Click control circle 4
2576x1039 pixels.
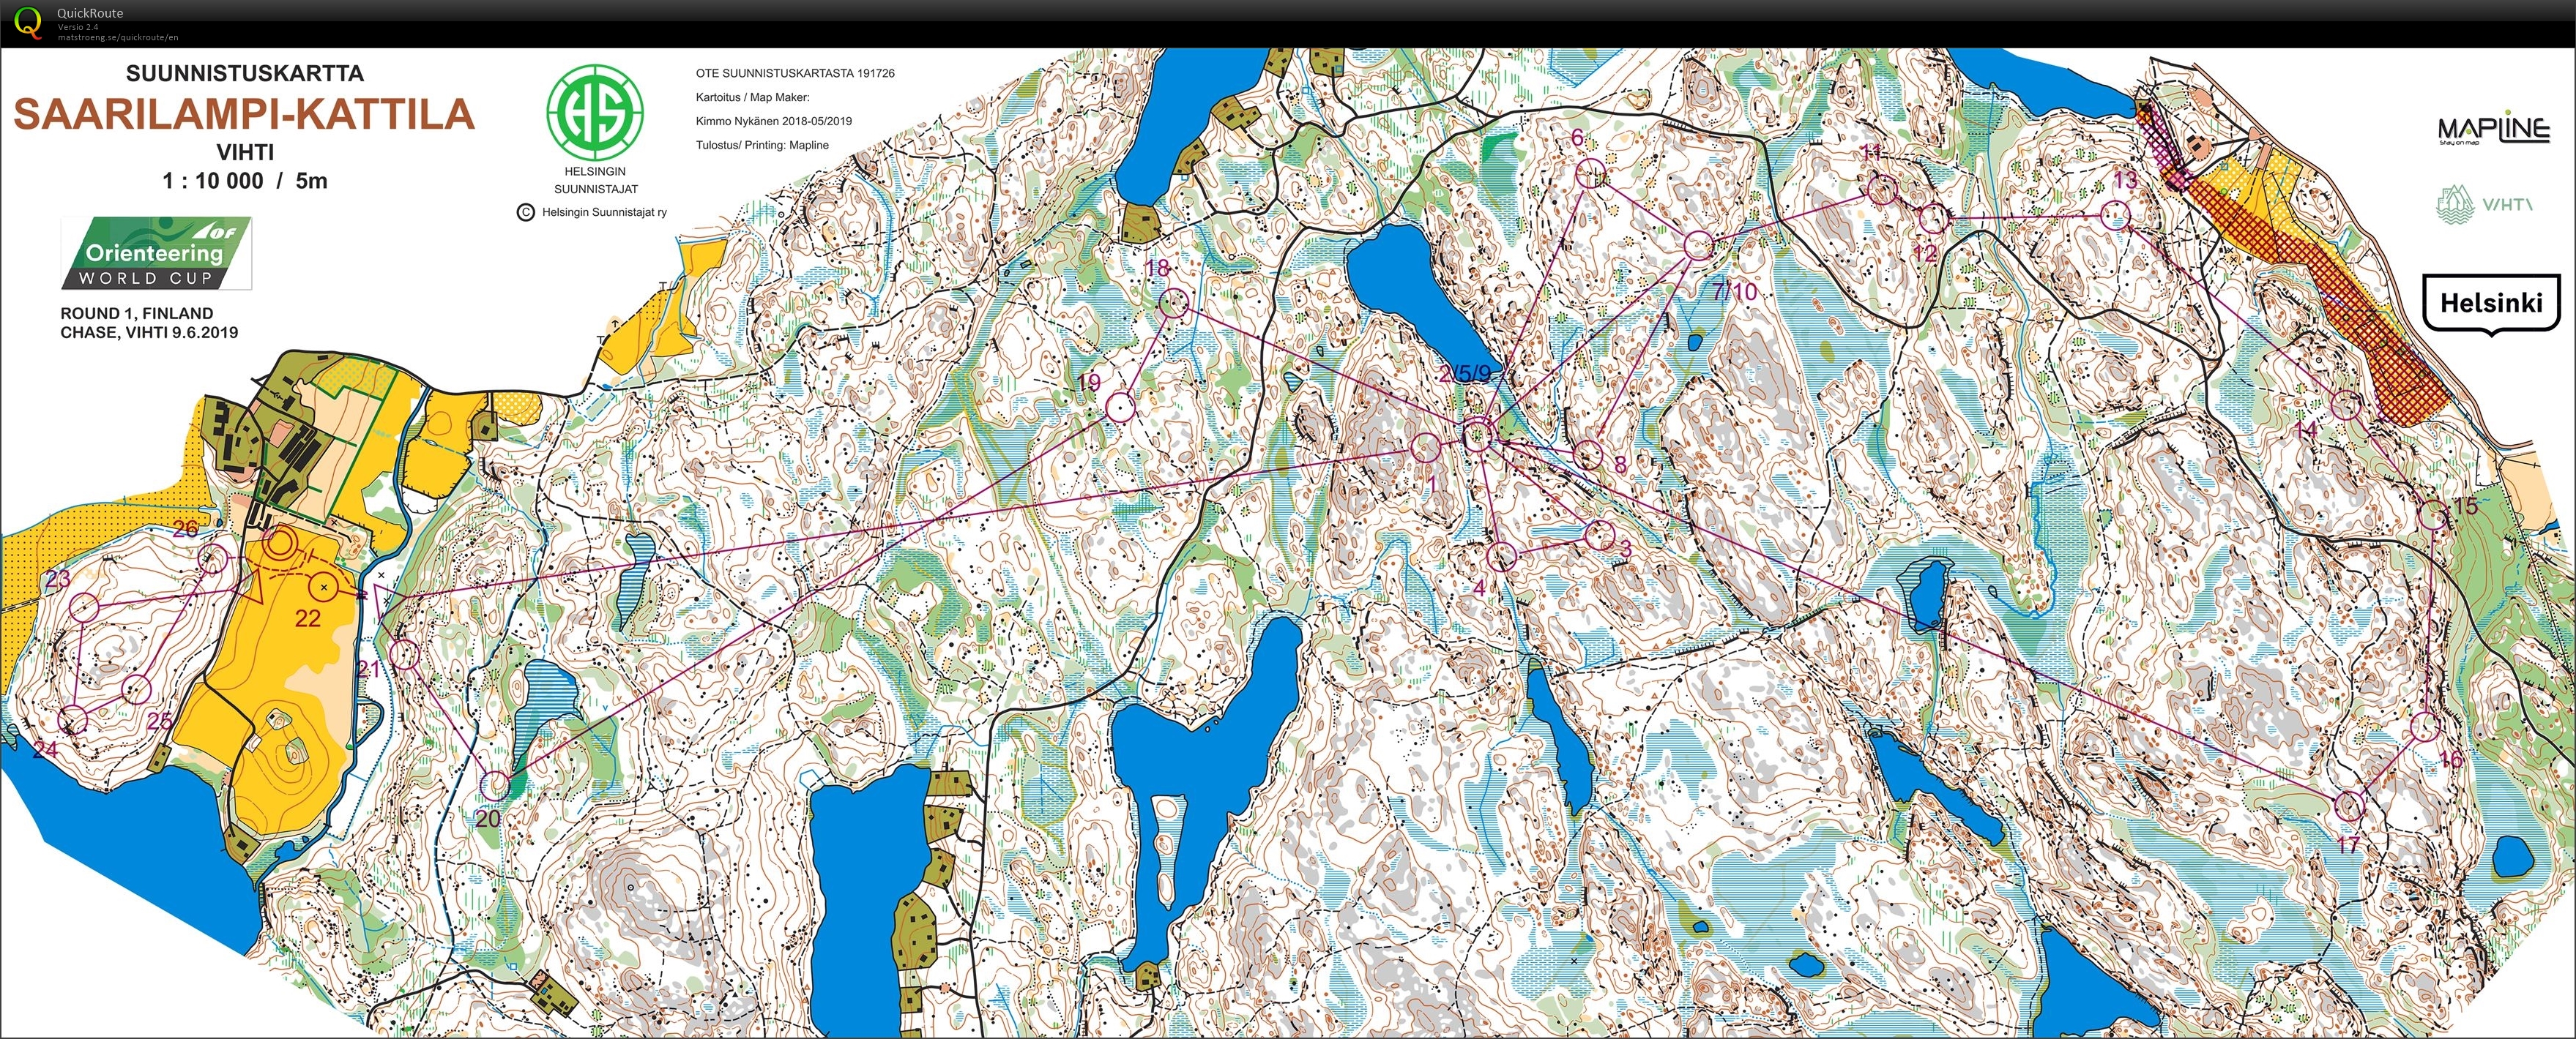click(x=1501, y=557)
